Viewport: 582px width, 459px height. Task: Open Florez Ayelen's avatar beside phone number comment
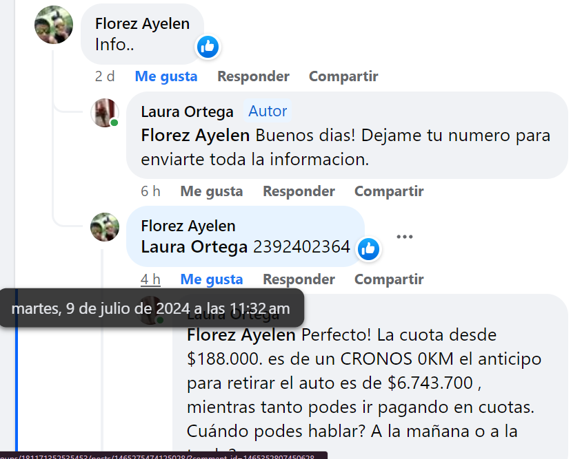point(105,227)
